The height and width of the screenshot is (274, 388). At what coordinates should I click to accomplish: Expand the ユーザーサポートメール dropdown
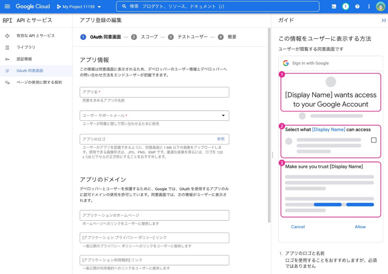[x=223, y=116]
